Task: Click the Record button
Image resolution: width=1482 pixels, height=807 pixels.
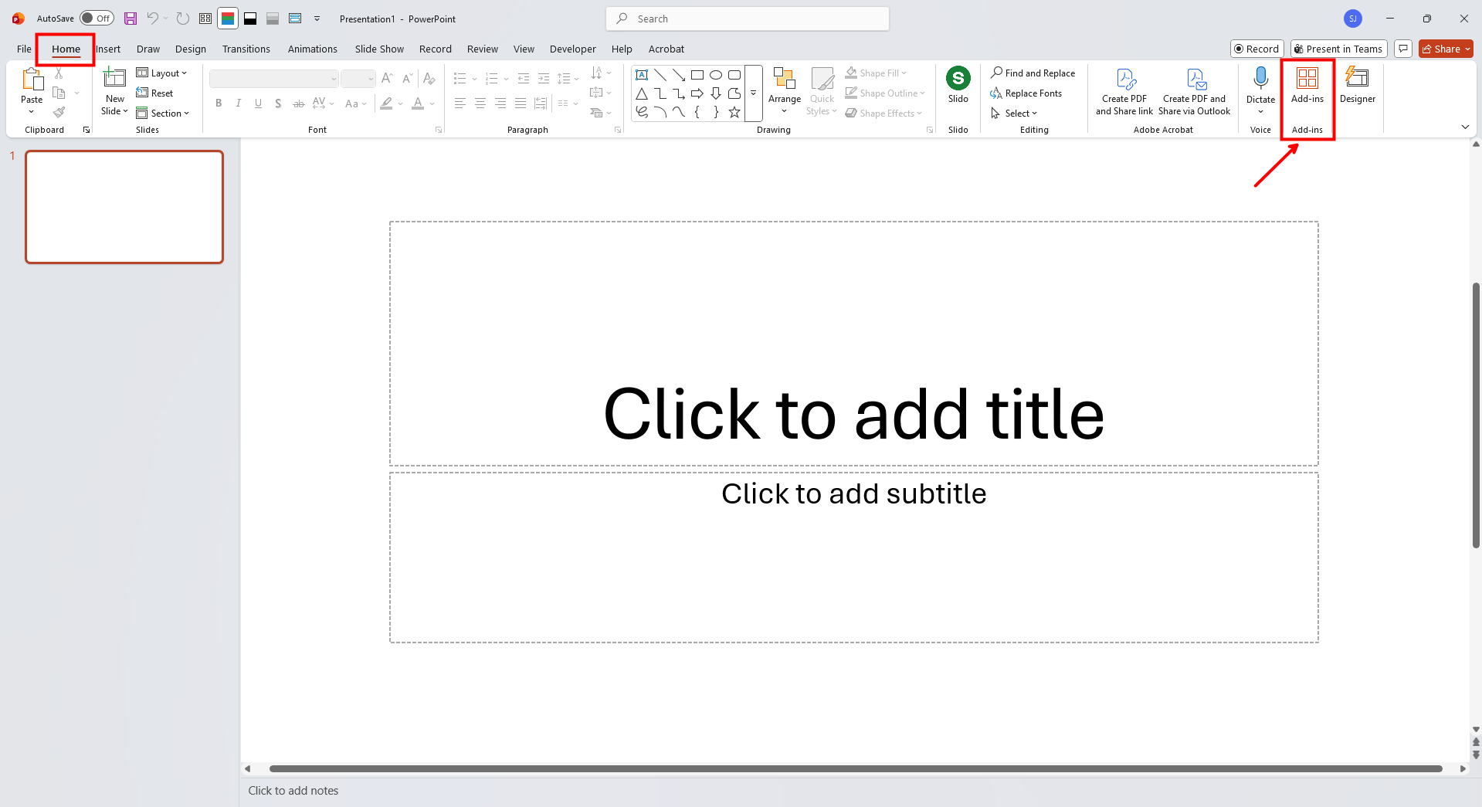Action: pyautogui.click(x=1256, y=48)
